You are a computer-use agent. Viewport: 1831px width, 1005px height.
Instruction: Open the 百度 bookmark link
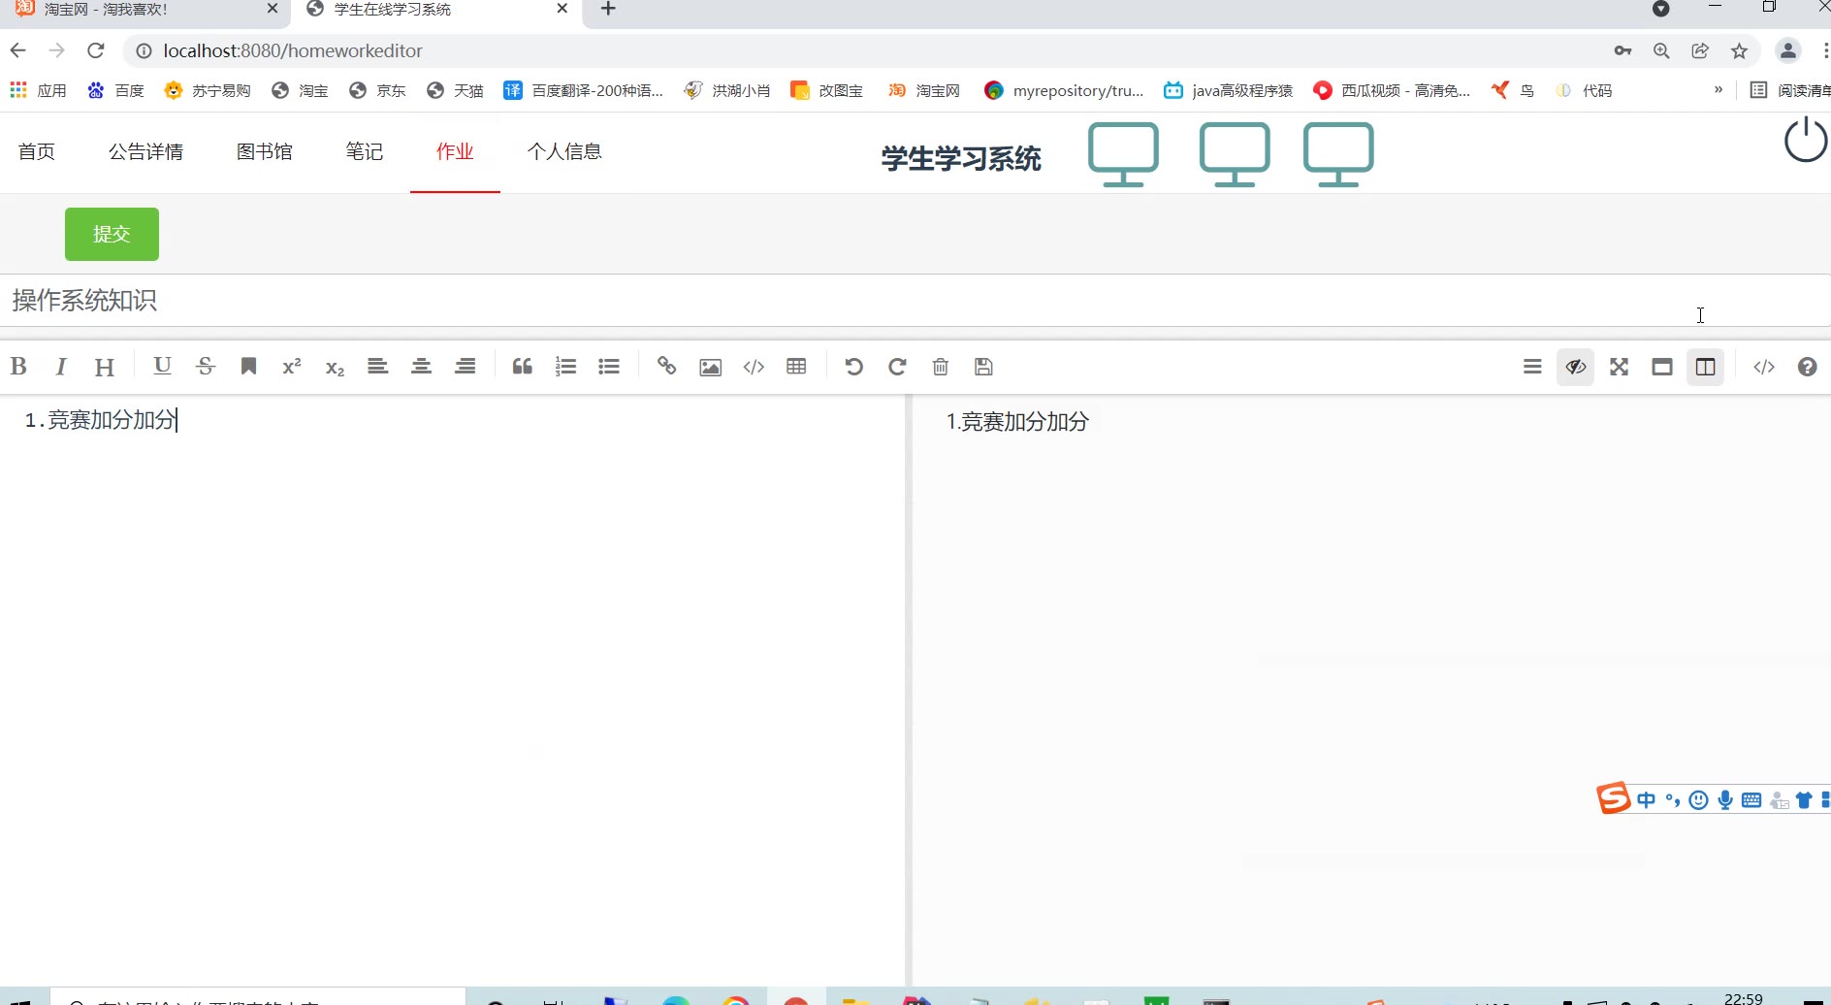[x=116, y=90]
